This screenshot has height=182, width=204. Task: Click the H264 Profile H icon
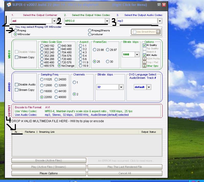(x=144, y=59)
